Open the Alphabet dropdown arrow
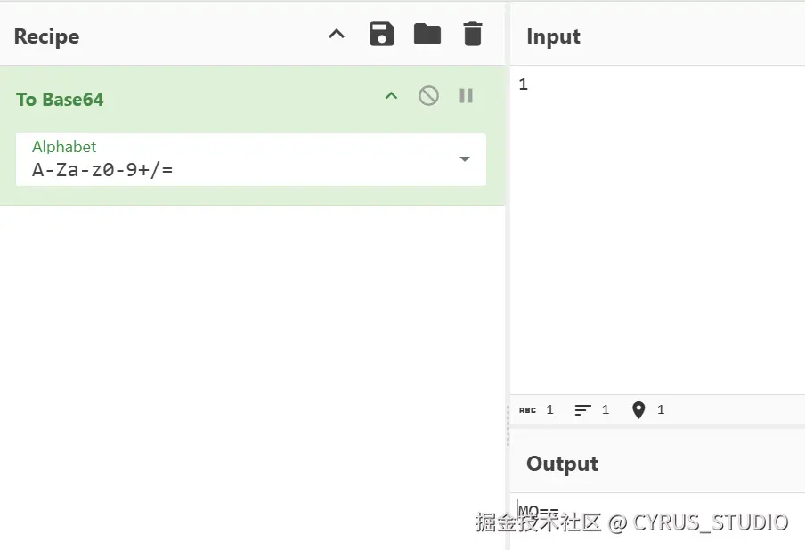The width and height of the screenshot is (805, 550). 465,159
